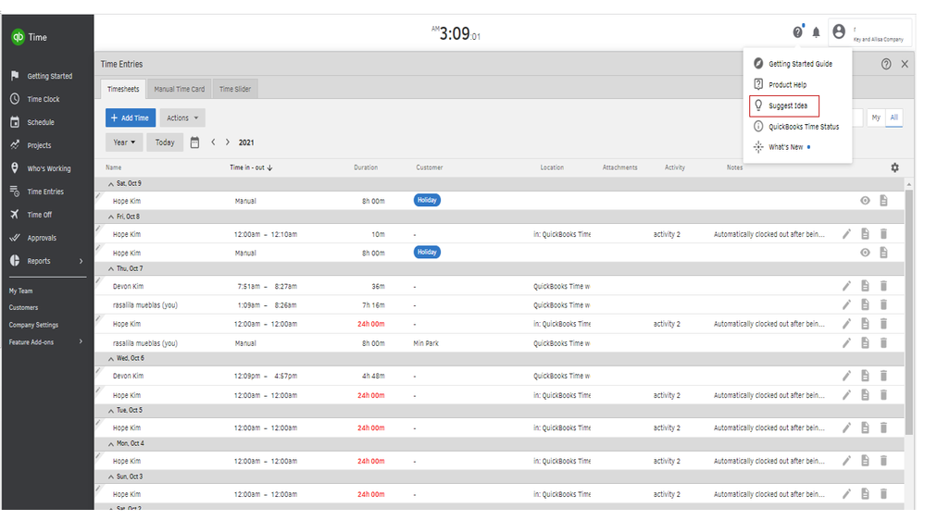Screen dimensions: 925x520
Task: Open the calendar date picker
Action: [194, 142]
